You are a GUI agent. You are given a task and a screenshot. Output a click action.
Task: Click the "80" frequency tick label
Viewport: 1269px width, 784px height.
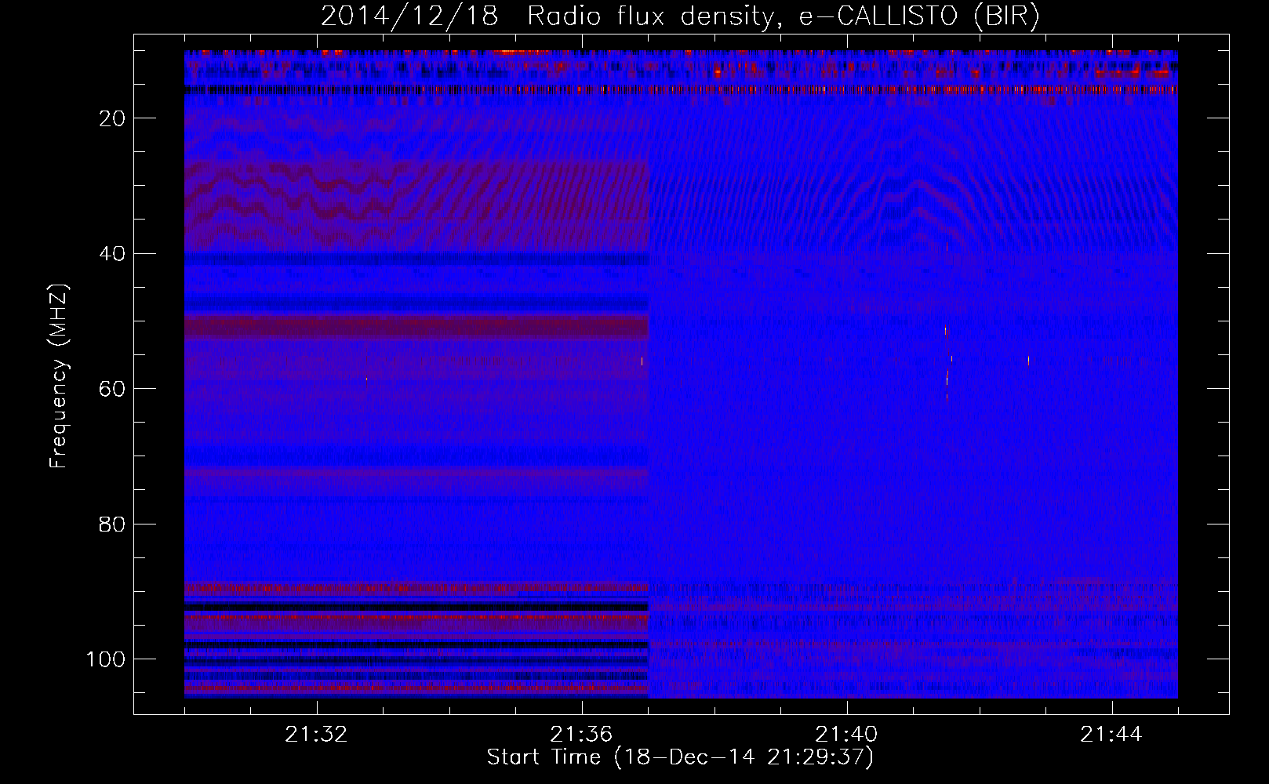[112, 524]
